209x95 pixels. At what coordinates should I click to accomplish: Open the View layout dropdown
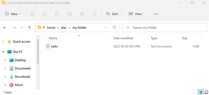(x=137, y=14)
